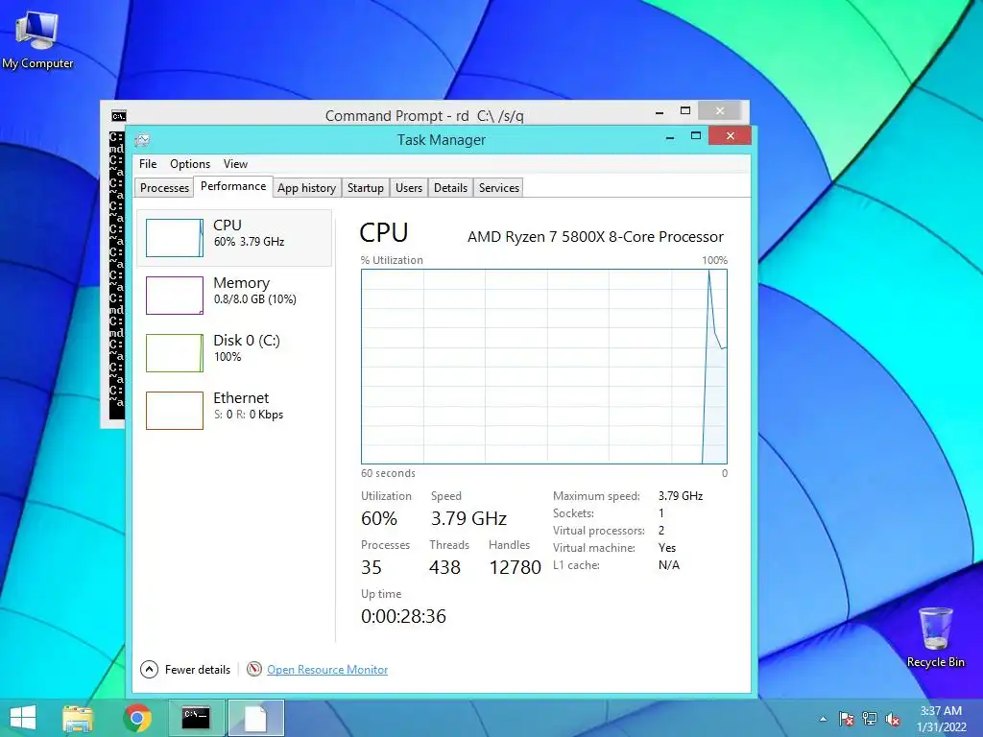Select Disk 0 (C:) resource
The height and width of the screenshot is (737, 983).
[x=234, y=353]
